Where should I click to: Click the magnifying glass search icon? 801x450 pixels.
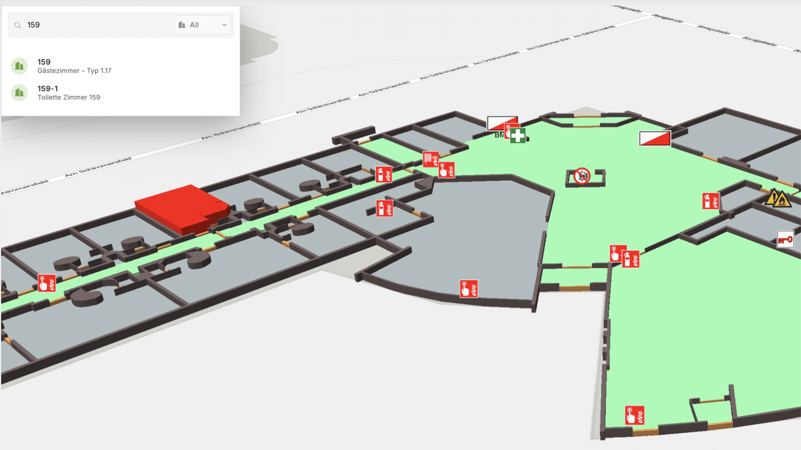18,25
